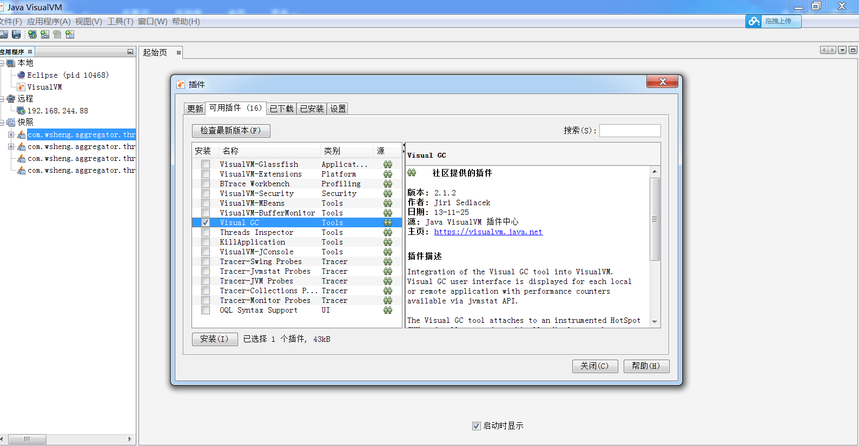Image resolution: width=859 pixels, height=446 pixels.
Task: Check the VisualVM-JConsole checkbox
Action: pyautogui.click(x=206, y=252)
